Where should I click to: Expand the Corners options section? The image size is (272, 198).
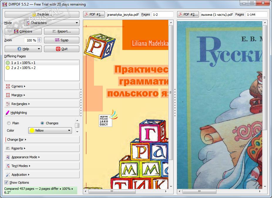(x=18, y=86)
